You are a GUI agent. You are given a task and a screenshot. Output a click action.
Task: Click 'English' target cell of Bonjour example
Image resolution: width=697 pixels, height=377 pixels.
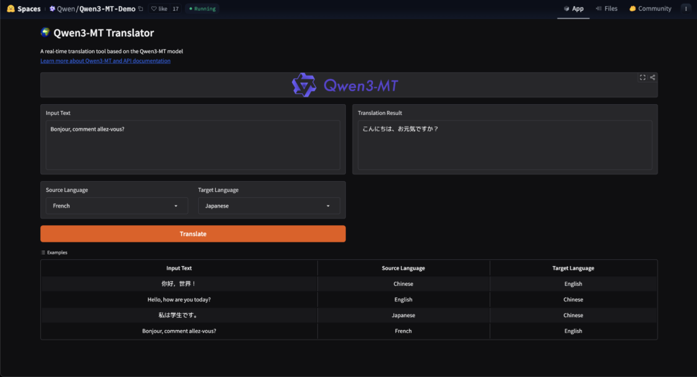coord(573,331)
